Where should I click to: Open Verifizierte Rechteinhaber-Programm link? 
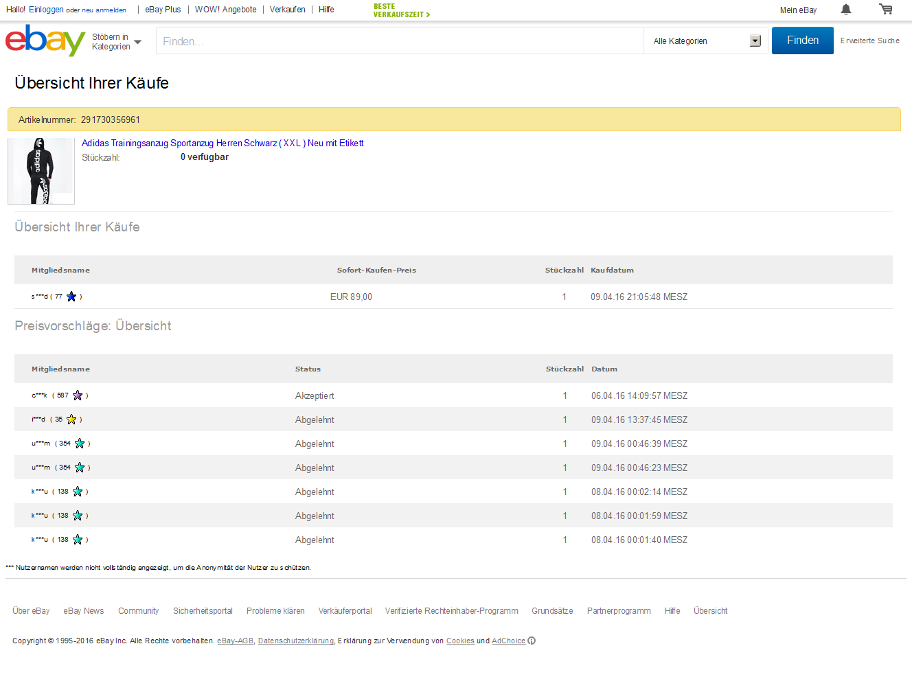pyautogui.click(x=452, y=611)
